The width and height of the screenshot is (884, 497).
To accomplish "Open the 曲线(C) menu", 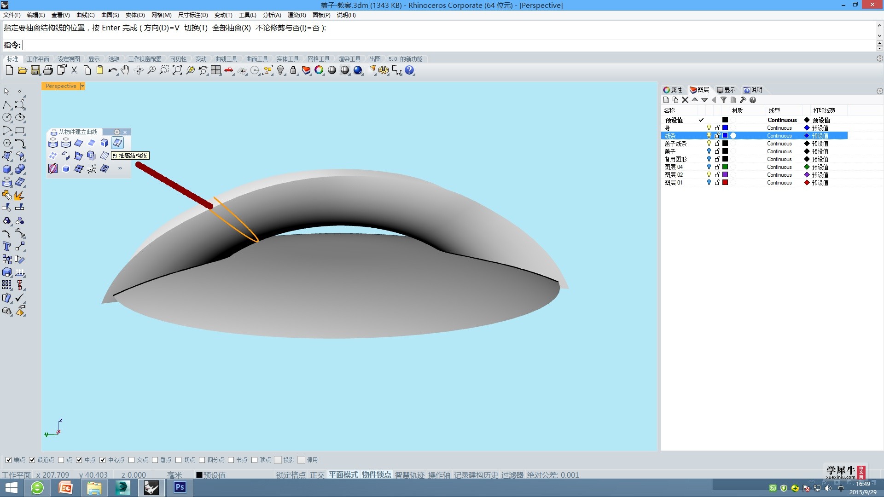I will (x=85, y=15).
